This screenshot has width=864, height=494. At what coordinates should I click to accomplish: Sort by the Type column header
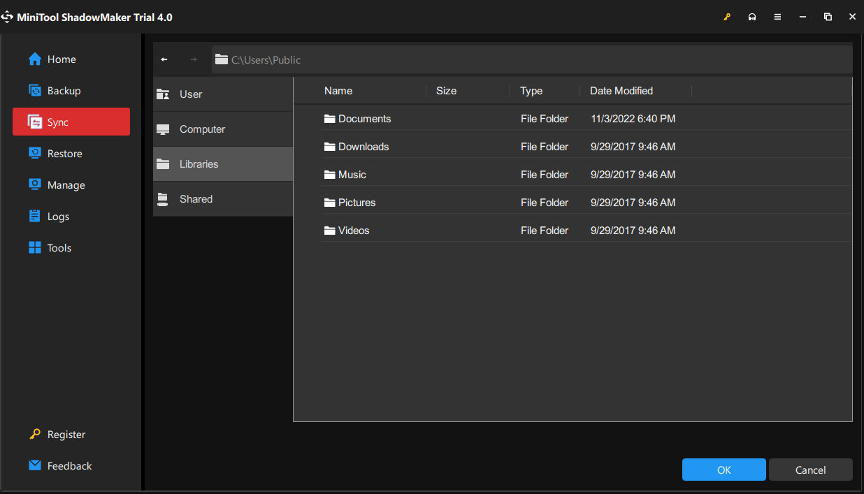[531, 91]
